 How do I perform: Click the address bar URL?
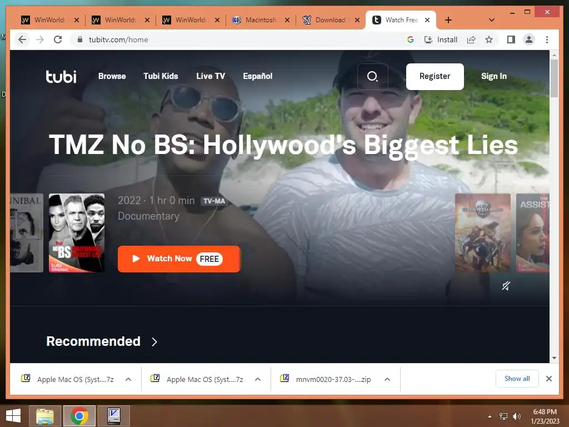(x=118, y=39)
